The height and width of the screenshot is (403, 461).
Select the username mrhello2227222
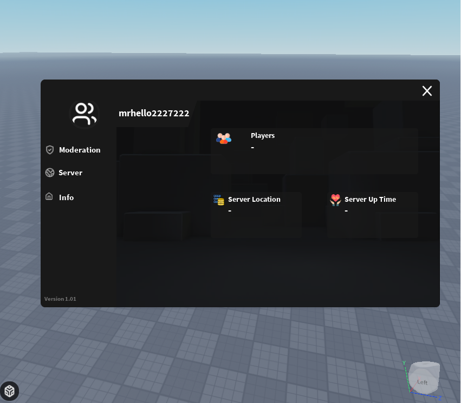pyautogui.click(x=154, y=113)
